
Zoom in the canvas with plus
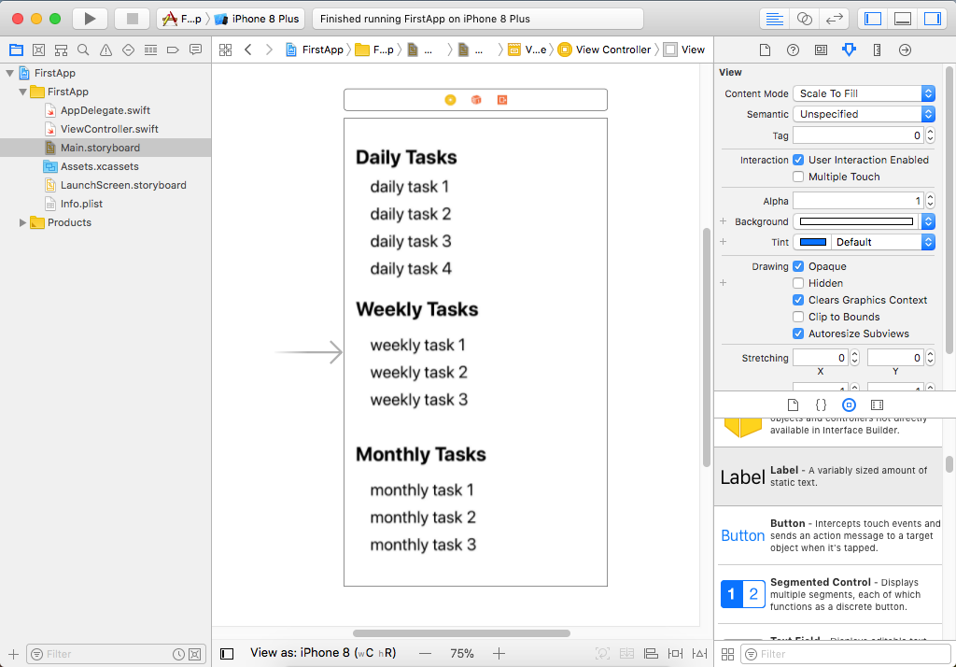499,654
